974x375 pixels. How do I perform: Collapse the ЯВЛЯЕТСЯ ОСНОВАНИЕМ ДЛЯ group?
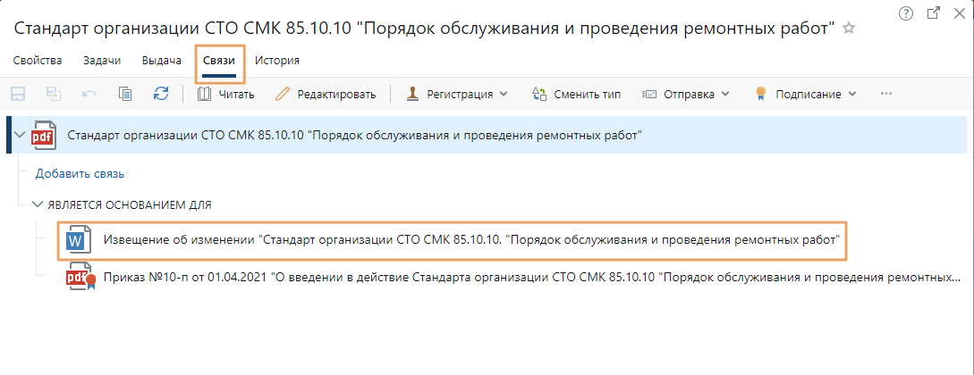39,205
